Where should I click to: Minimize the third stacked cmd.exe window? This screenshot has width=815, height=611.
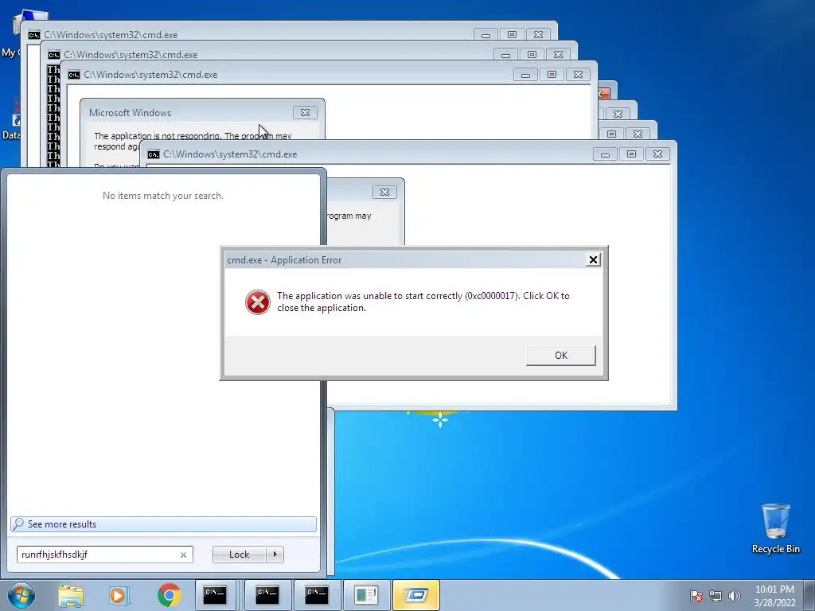tap(525, 75)
